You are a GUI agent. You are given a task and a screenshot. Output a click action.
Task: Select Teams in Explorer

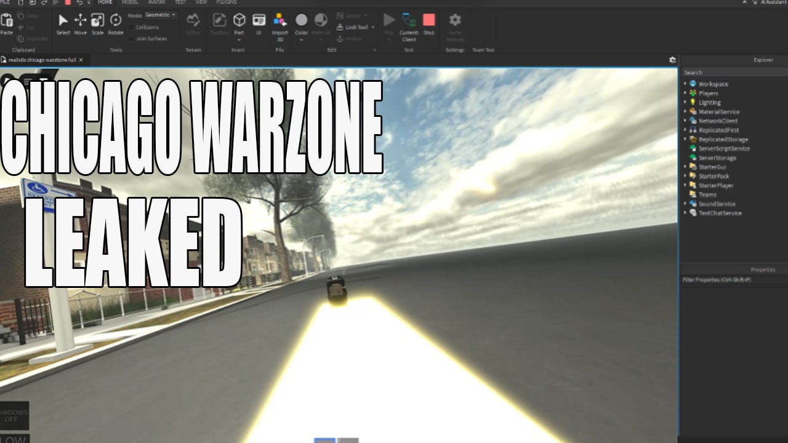[x=707, y=194]
